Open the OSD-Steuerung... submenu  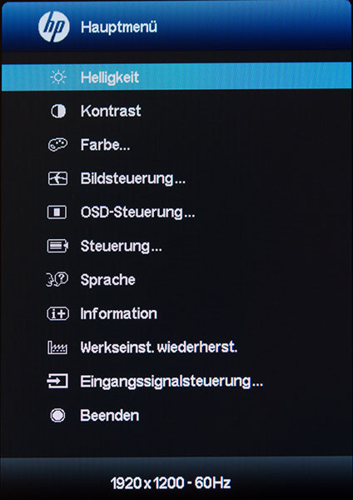click(137, 212)
